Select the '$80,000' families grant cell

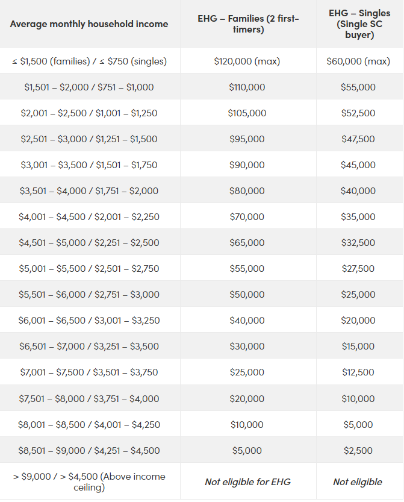click(247, 191)
